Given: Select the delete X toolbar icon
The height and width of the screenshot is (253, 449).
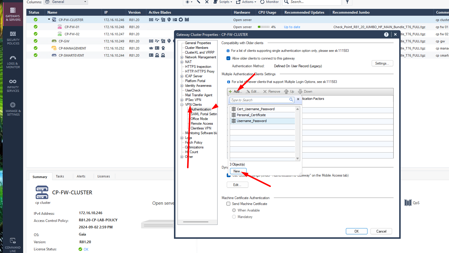Looking at the screenshot, I should (207, 2).
